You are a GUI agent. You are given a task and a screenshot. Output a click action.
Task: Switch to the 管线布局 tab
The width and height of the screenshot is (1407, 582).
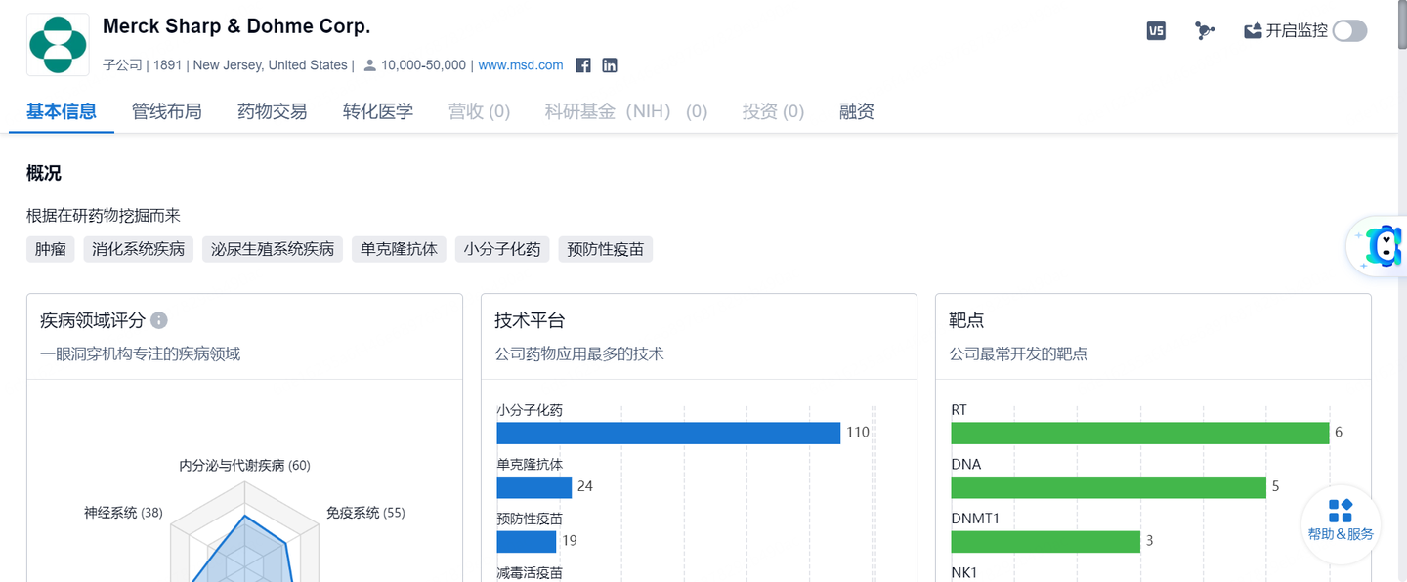pos(166,111)
